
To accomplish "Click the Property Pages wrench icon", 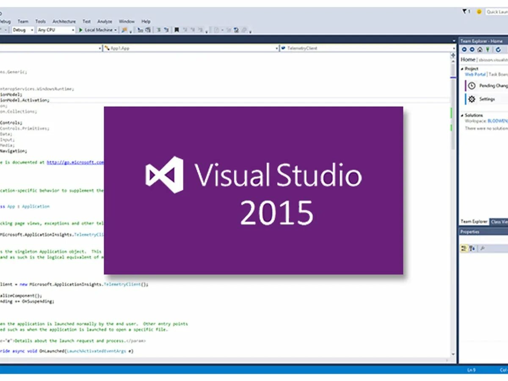I will [482, 248].
